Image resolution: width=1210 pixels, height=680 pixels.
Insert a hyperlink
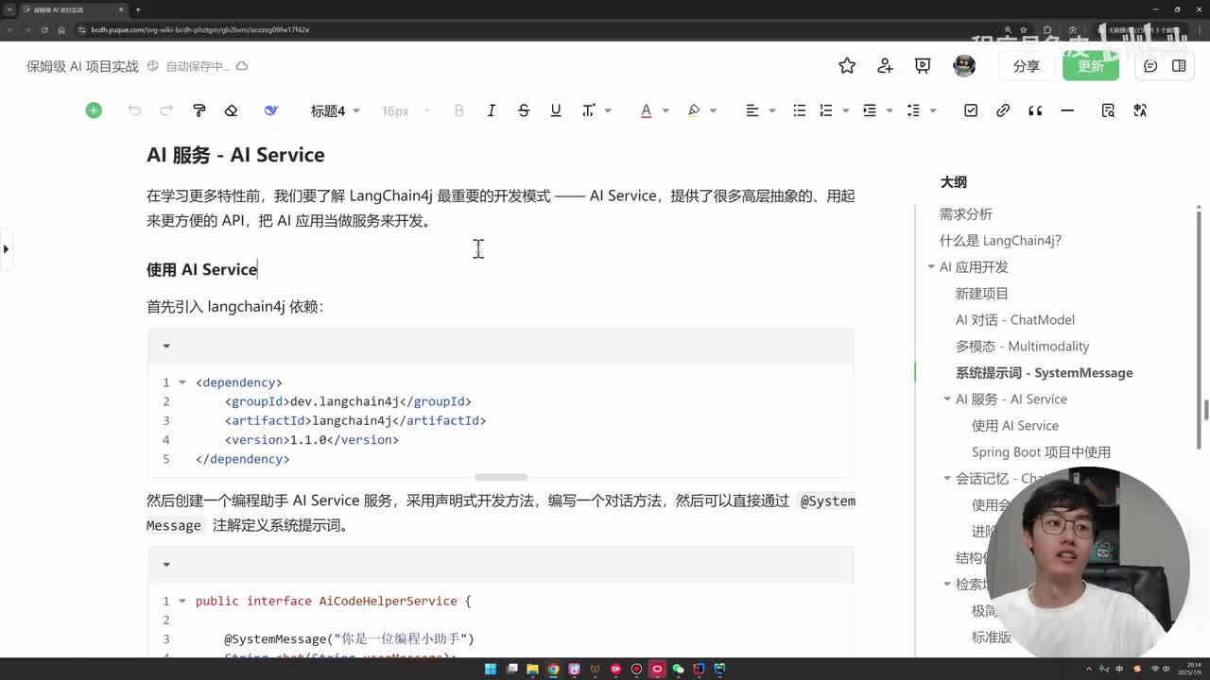[1003, 110]
